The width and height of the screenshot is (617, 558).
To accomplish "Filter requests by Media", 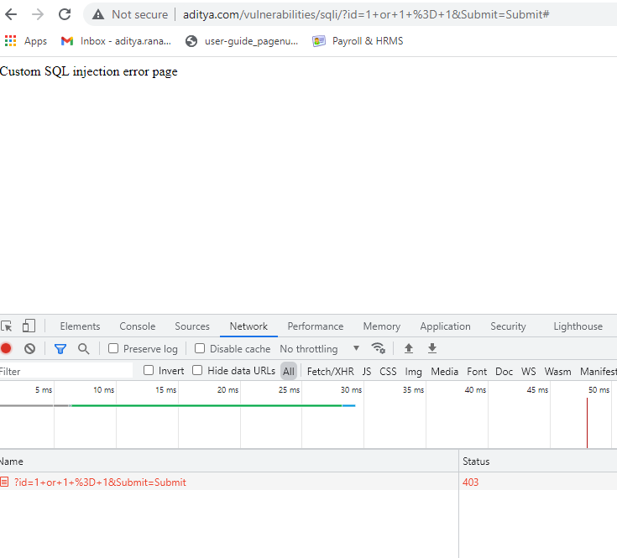I will (x=445, y=371).
